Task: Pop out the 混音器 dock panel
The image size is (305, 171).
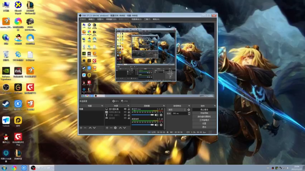Action: click(x=164, y=106)
